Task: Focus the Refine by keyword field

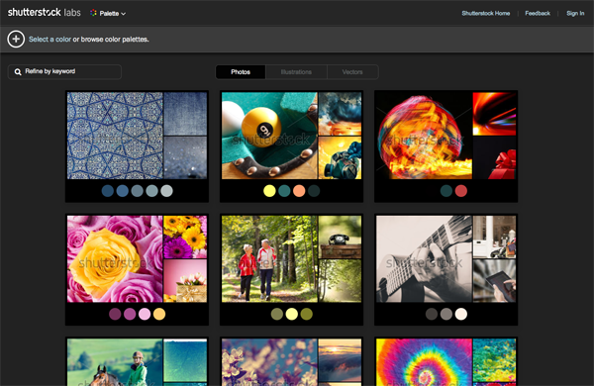Action: pos(64,72)
